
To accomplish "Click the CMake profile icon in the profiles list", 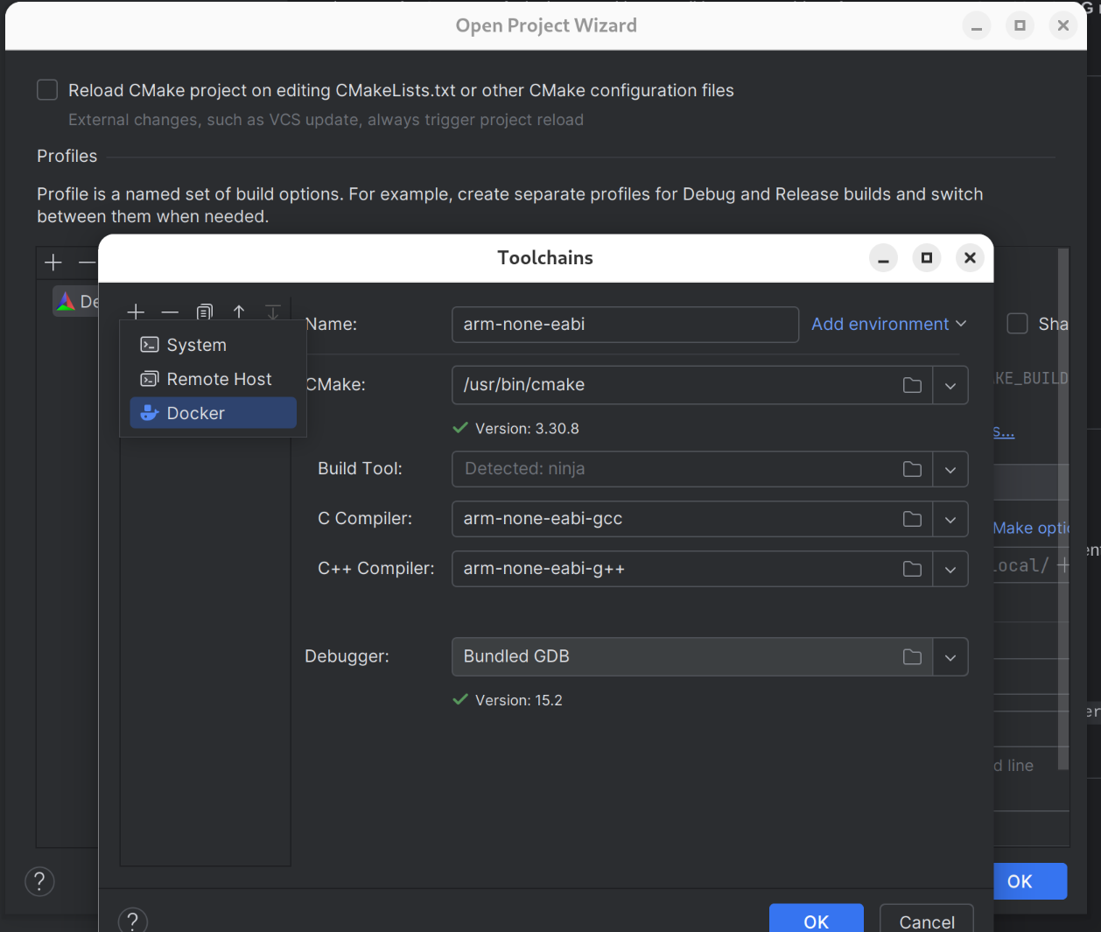I will pos(66,301).
